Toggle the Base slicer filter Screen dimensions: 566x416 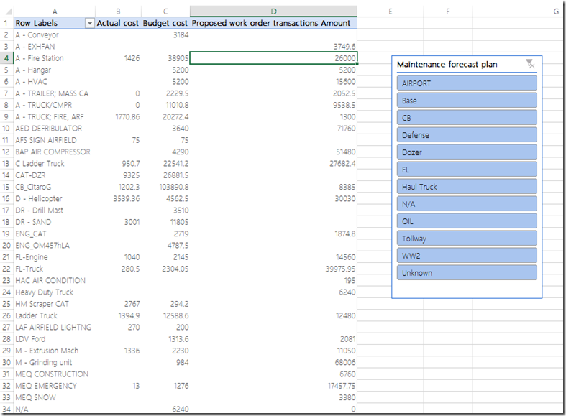[x=467, y=101]
